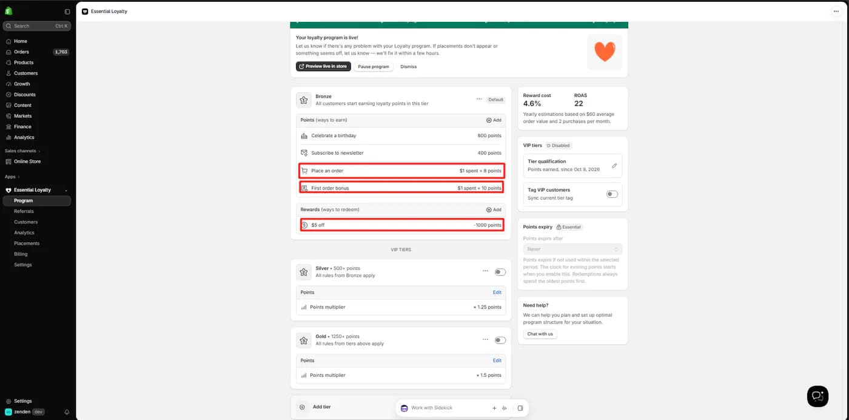The height and width of the screenshot is (420, 849).
Task: Click the Gold tier star icon
Action: tap(304, 340)
